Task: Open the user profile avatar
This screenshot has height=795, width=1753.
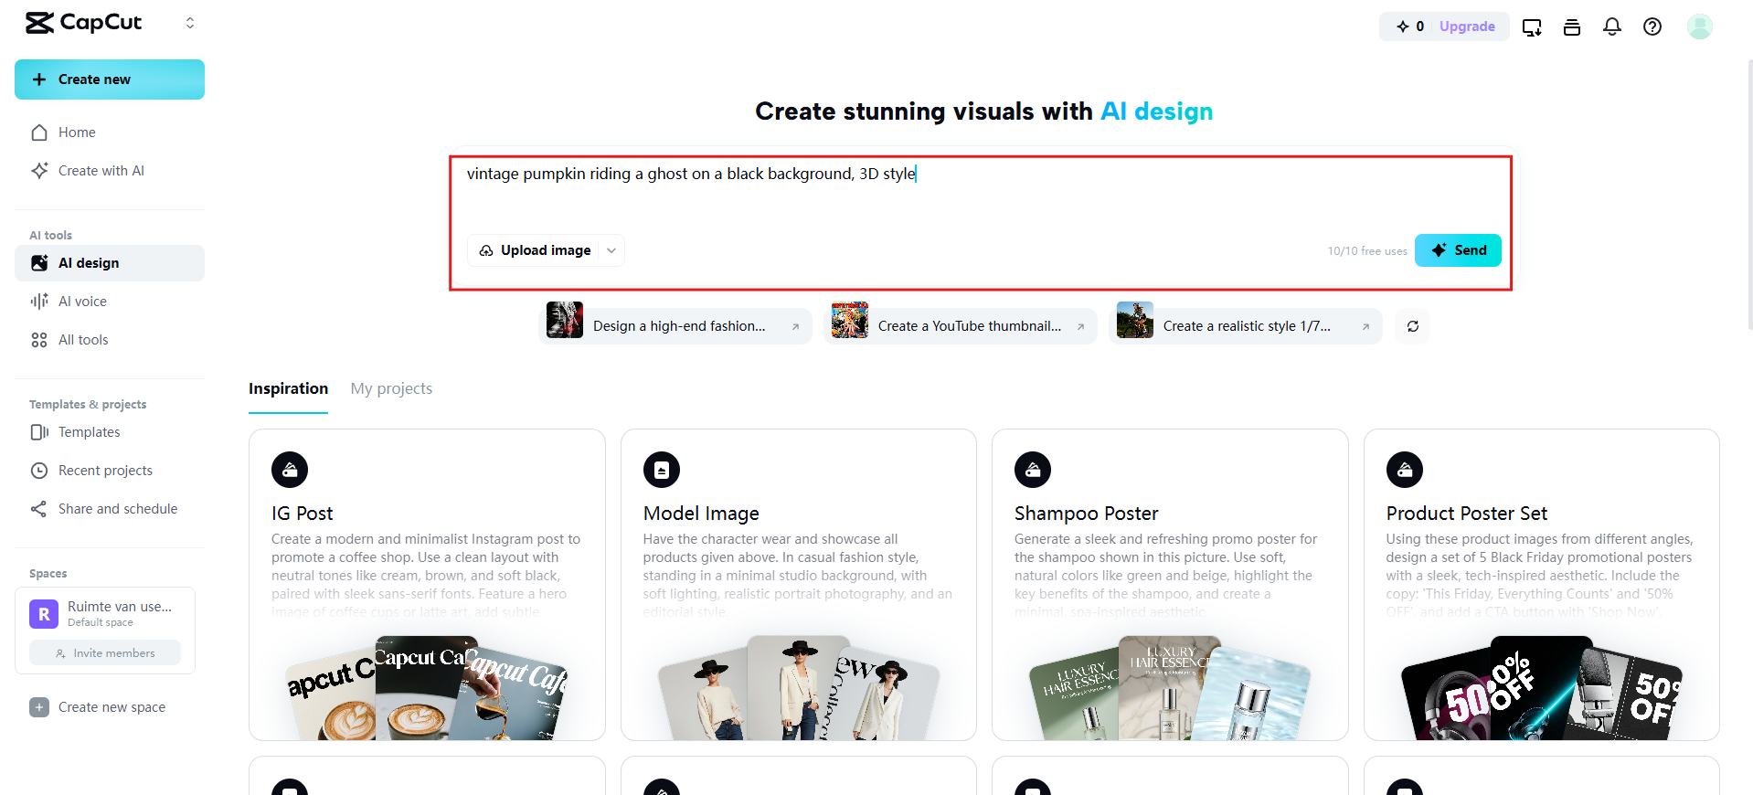Action: [x=1700, y=26]
